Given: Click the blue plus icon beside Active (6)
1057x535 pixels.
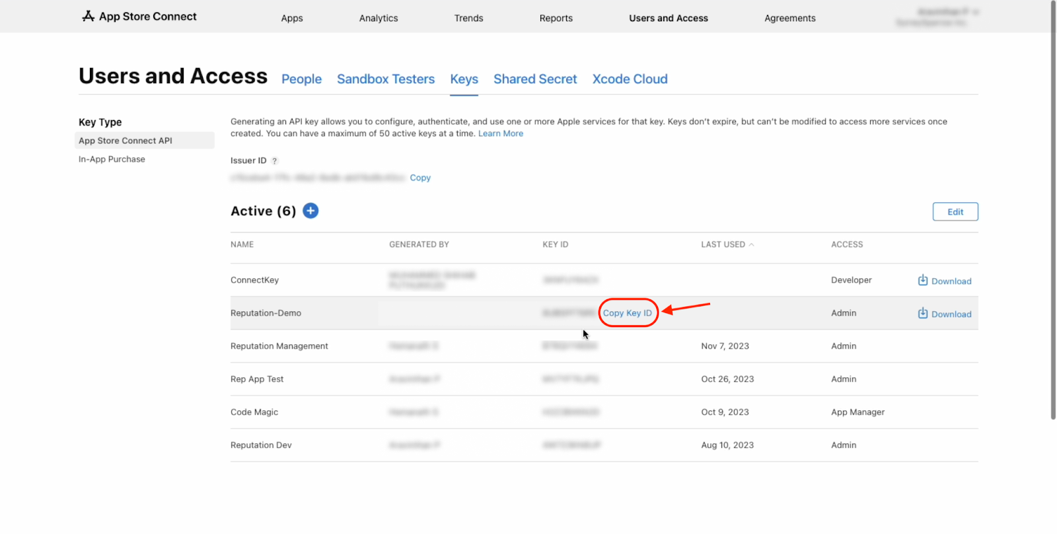Looking at the screenshot, I should coord(310,211).
